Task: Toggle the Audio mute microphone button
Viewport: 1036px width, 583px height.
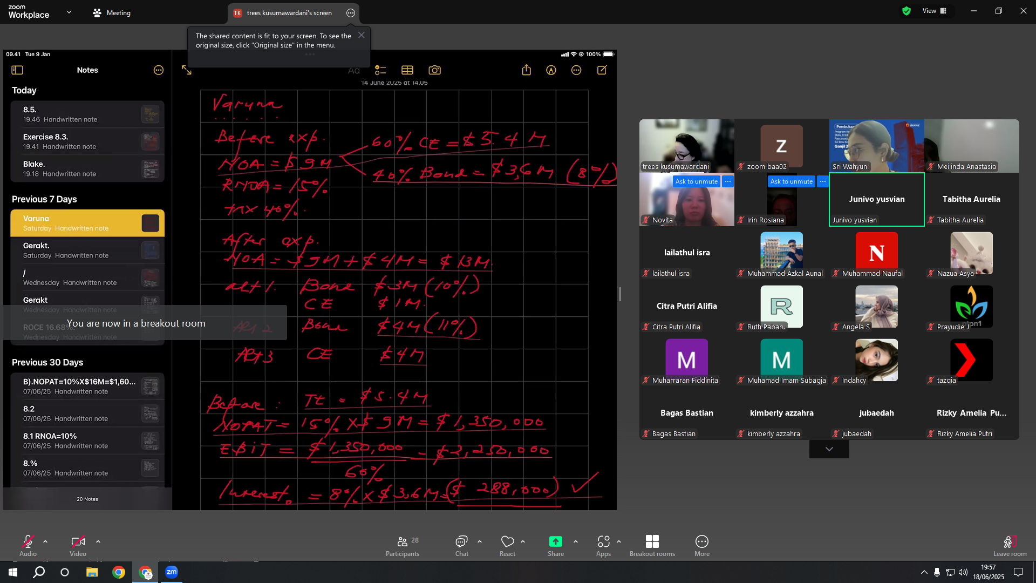Action: click(x=28, y=545)
